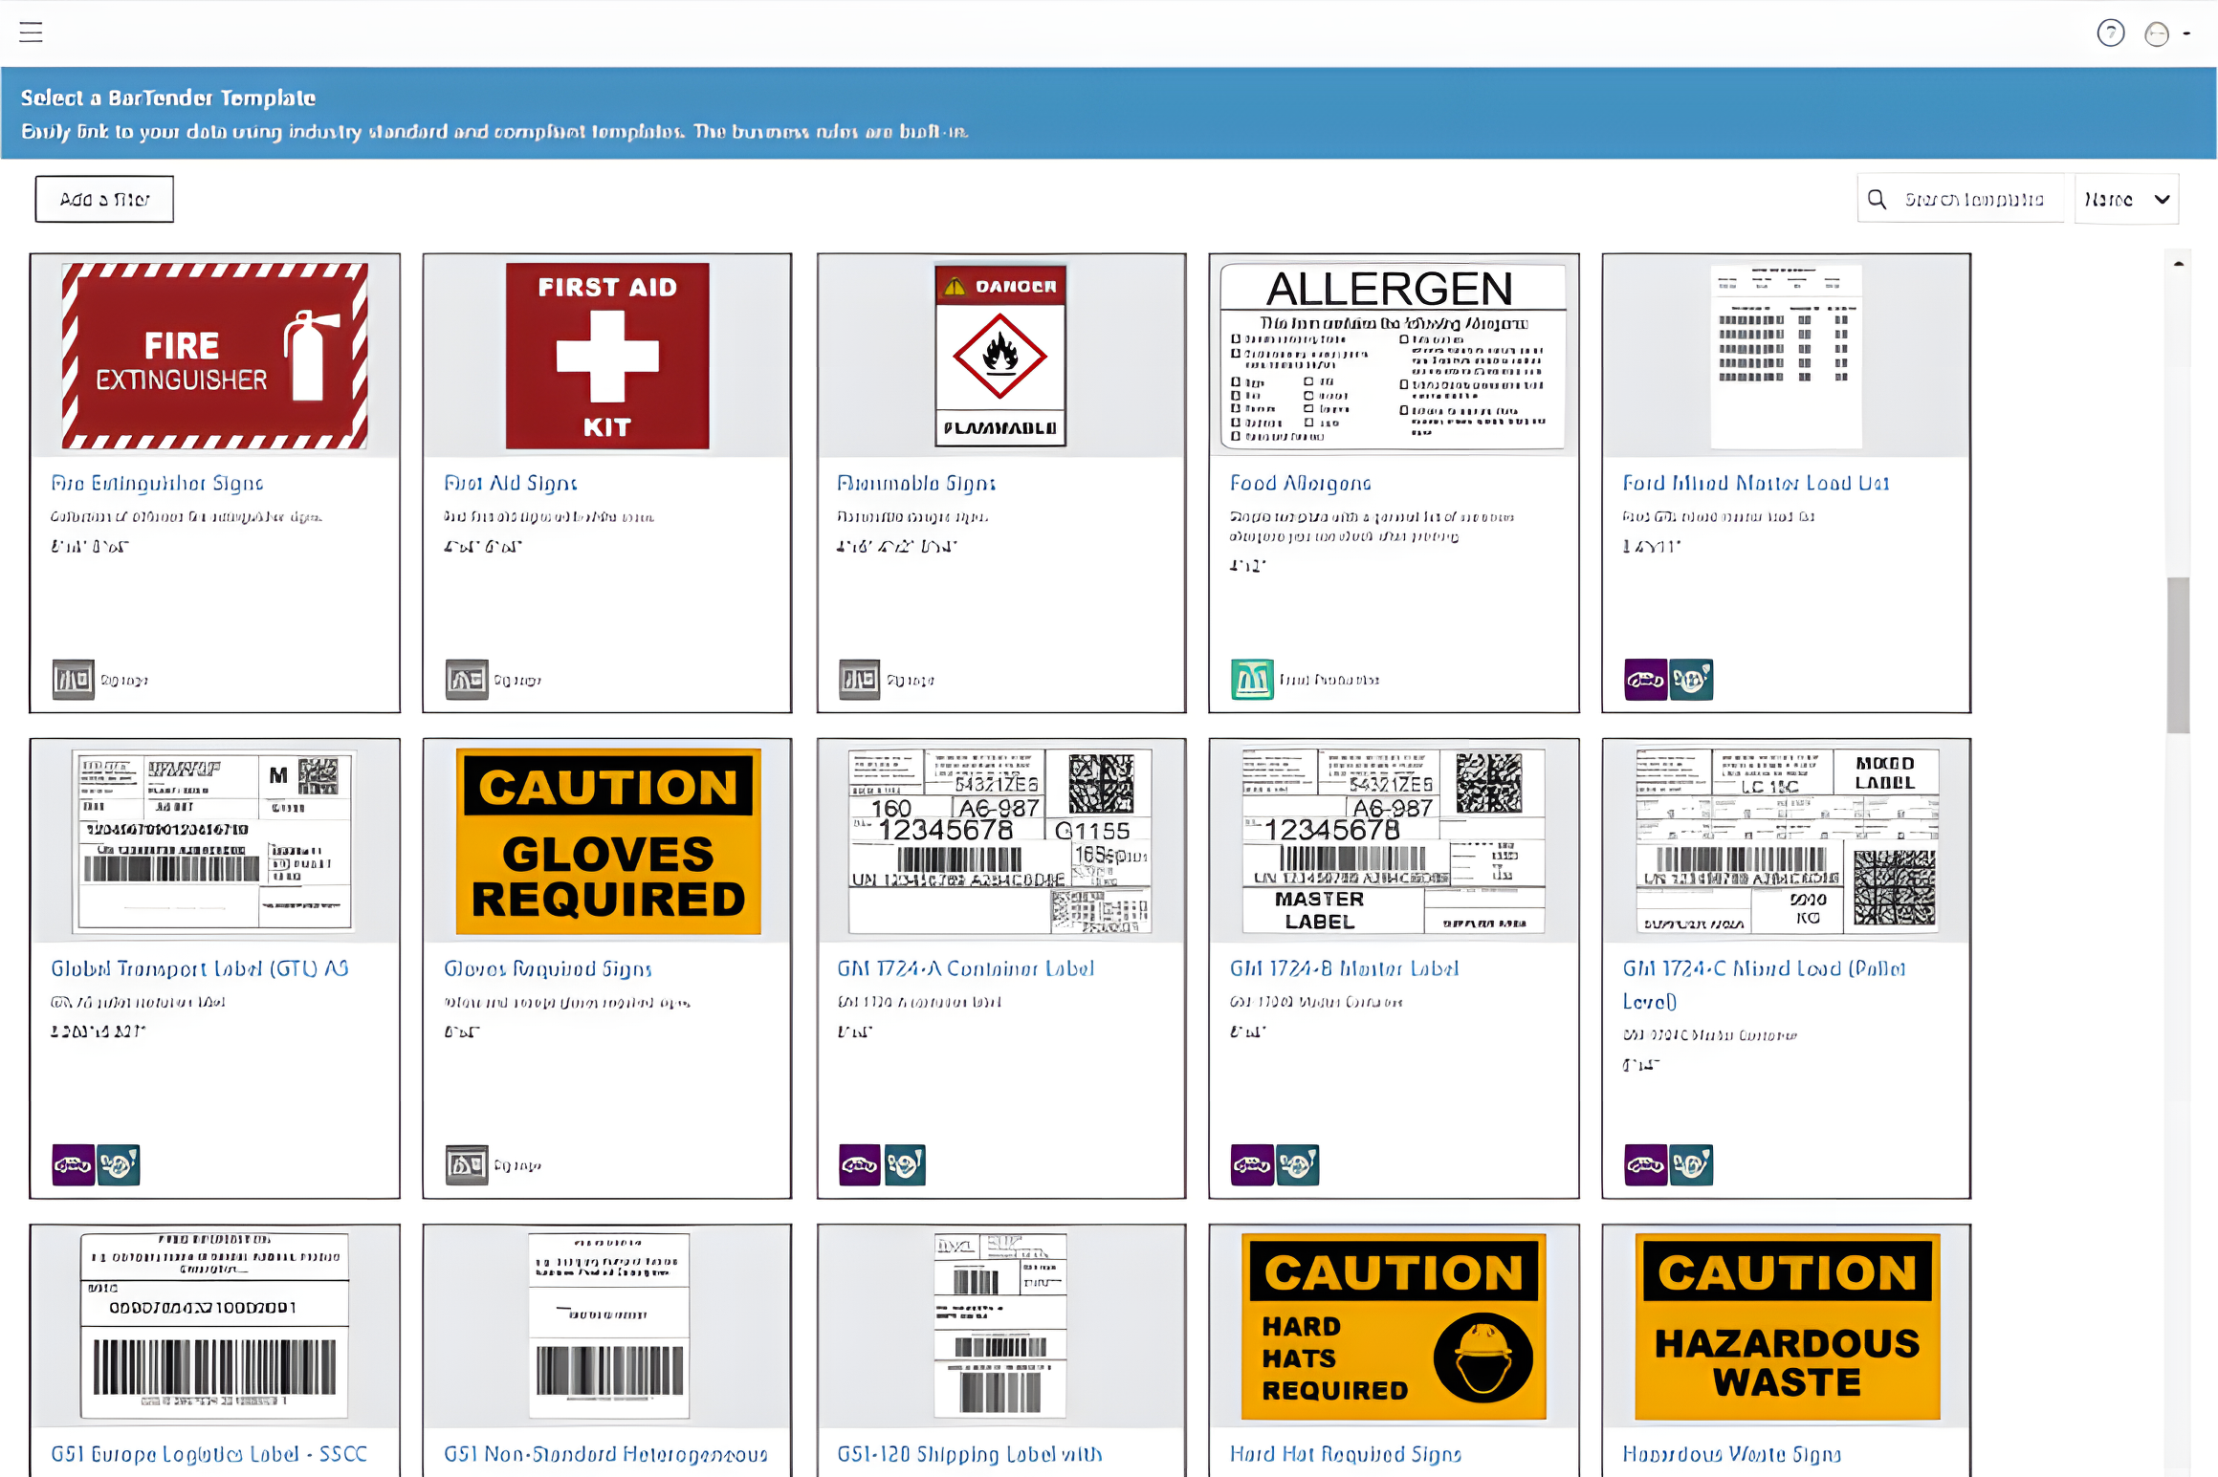Open the hamburger menu
Screen dimensions: 2218x1477
click(31, 32)
